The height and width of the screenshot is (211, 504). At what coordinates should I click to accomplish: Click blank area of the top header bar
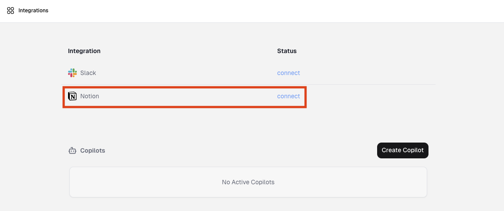263,11
